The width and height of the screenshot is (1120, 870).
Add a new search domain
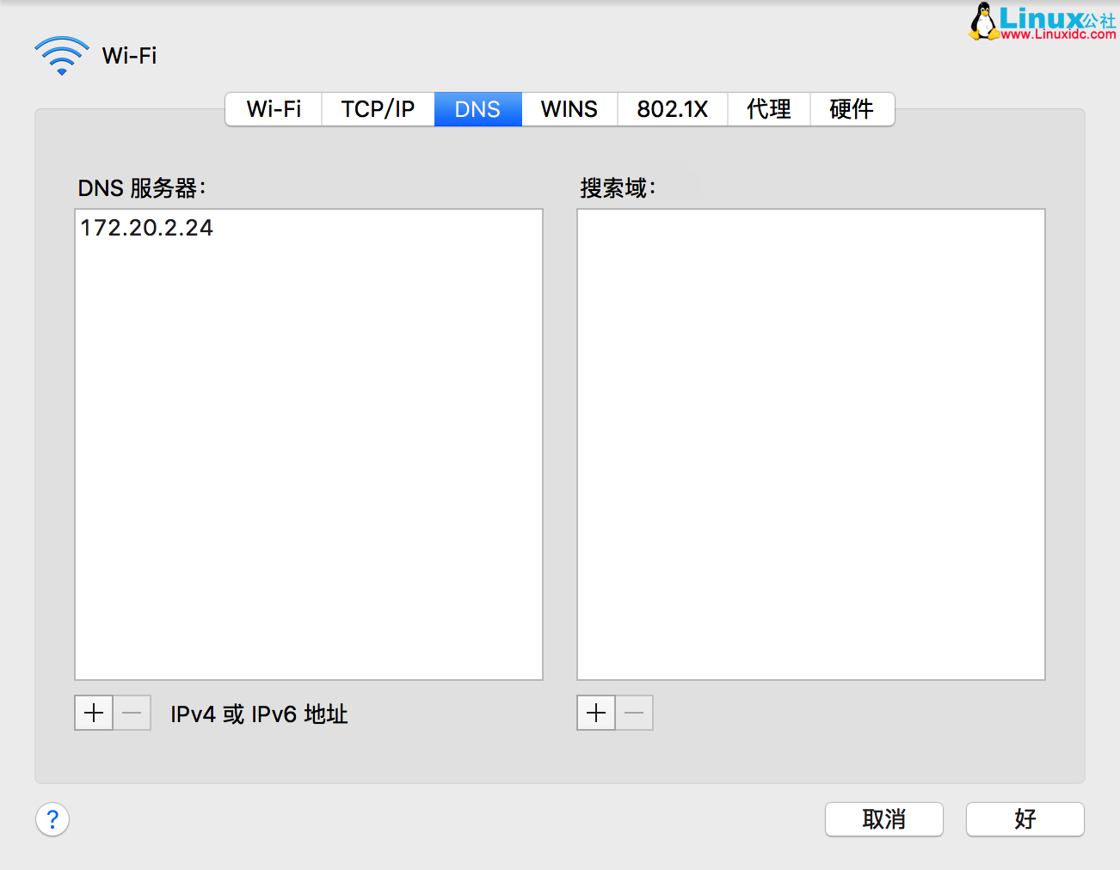tap(595, 713)
